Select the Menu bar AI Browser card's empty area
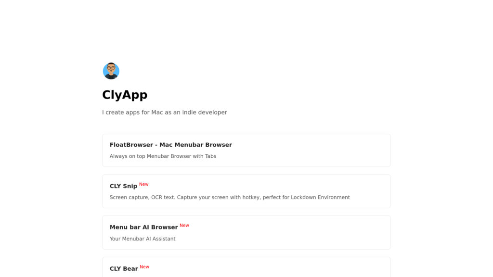 [289, 232]
